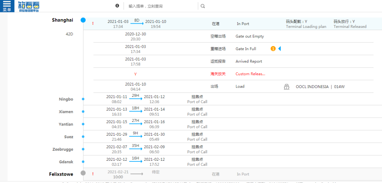Collapse the blue arrow beside Gate In Full
This screenshot has height=183, width=382.
279,49
